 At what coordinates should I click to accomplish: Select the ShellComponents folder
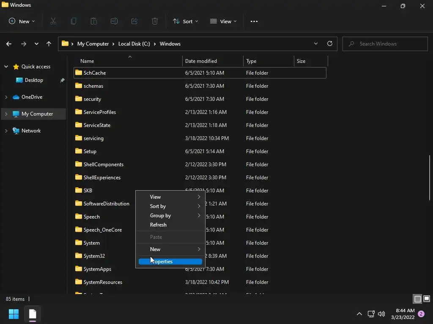pos(103,165)
